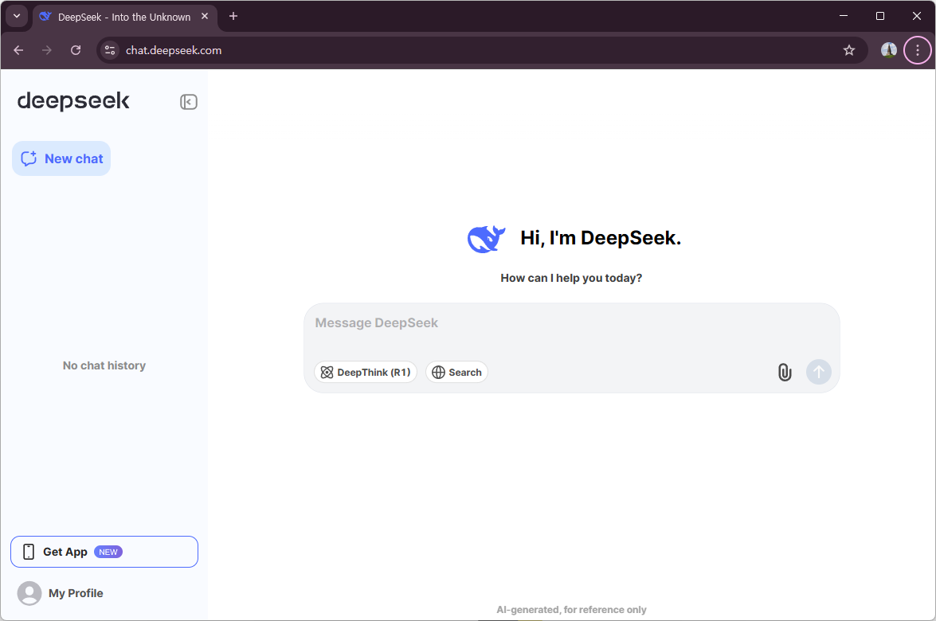Image resolution: width=936 pixels, height=621 pixels.
Task: Click the NEW badge on Get App
Action: 108,552
